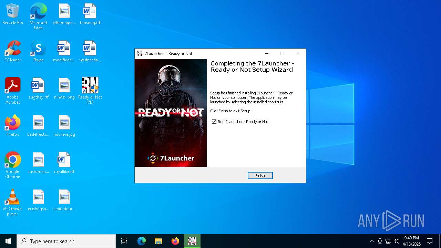The image size is (441, 248).
Task: Open the notification center icon
Action: [x=430, y=241]
